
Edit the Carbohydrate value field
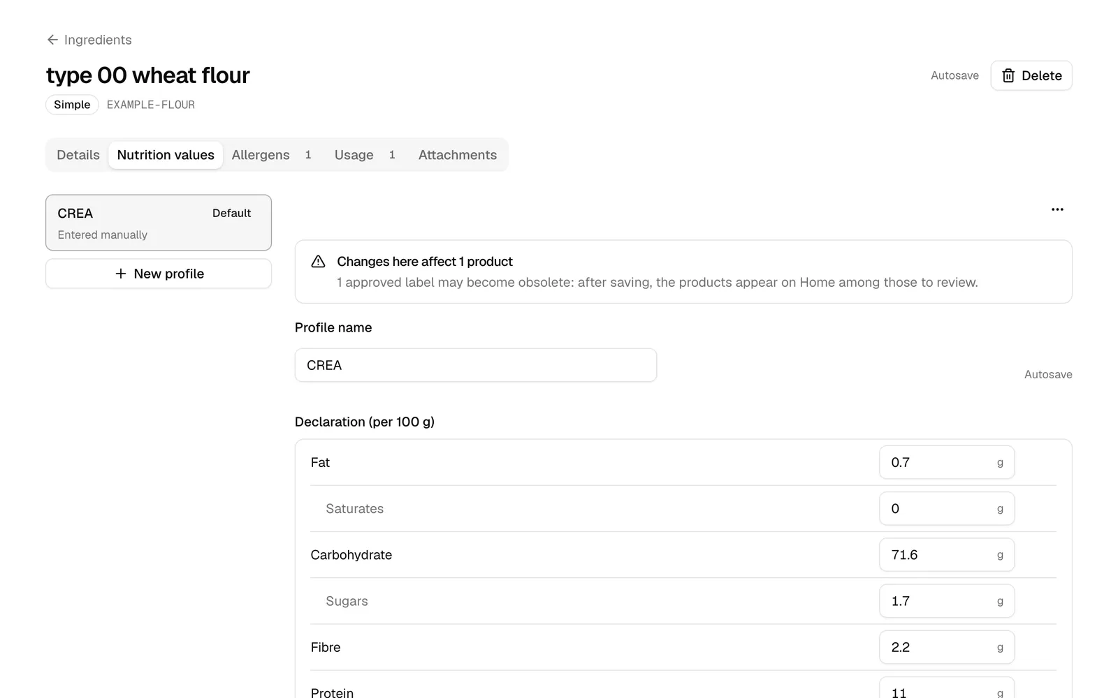click(x=947, y=555)
